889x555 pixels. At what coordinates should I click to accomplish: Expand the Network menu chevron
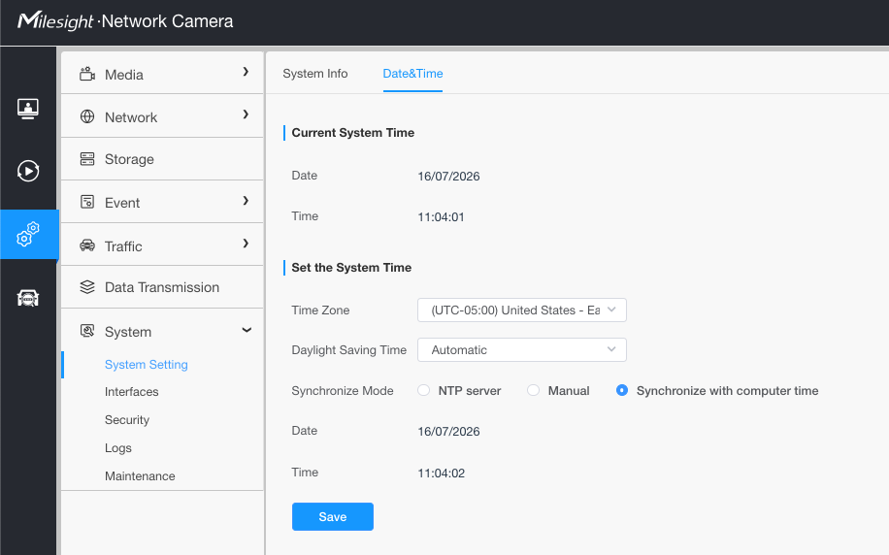(246, 114)
